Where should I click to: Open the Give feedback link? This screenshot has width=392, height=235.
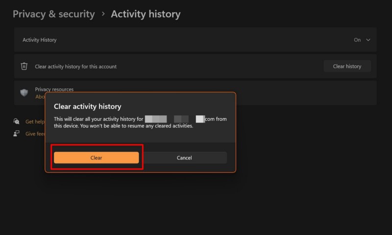click(35, 133)
